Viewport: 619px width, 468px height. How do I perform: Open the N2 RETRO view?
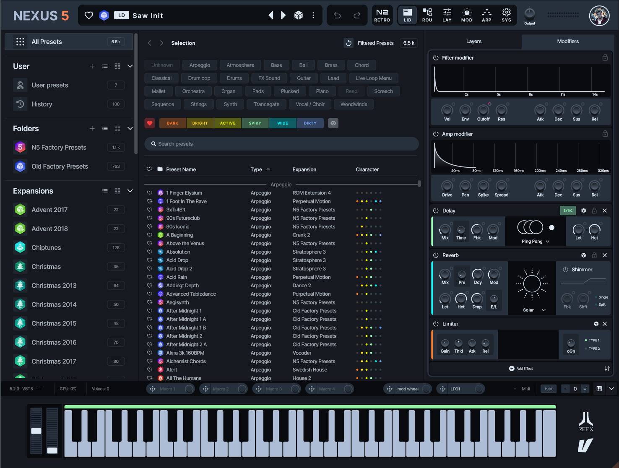[382, 15]
